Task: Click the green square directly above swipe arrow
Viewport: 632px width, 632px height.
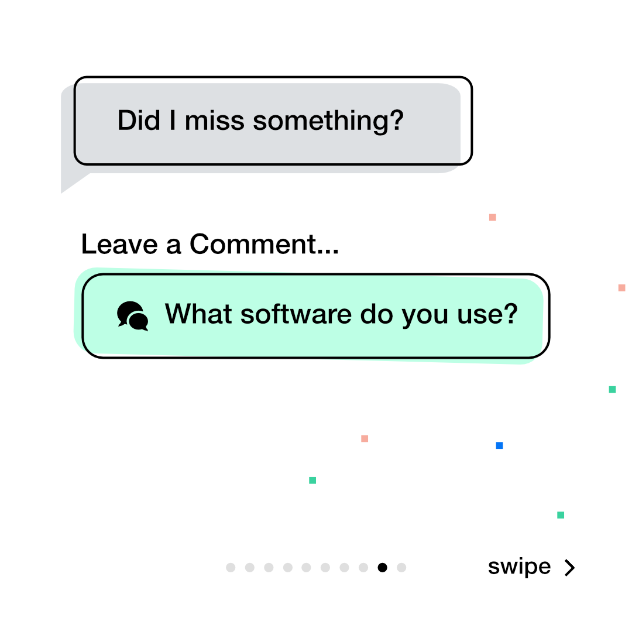Action: click(561, 515)
